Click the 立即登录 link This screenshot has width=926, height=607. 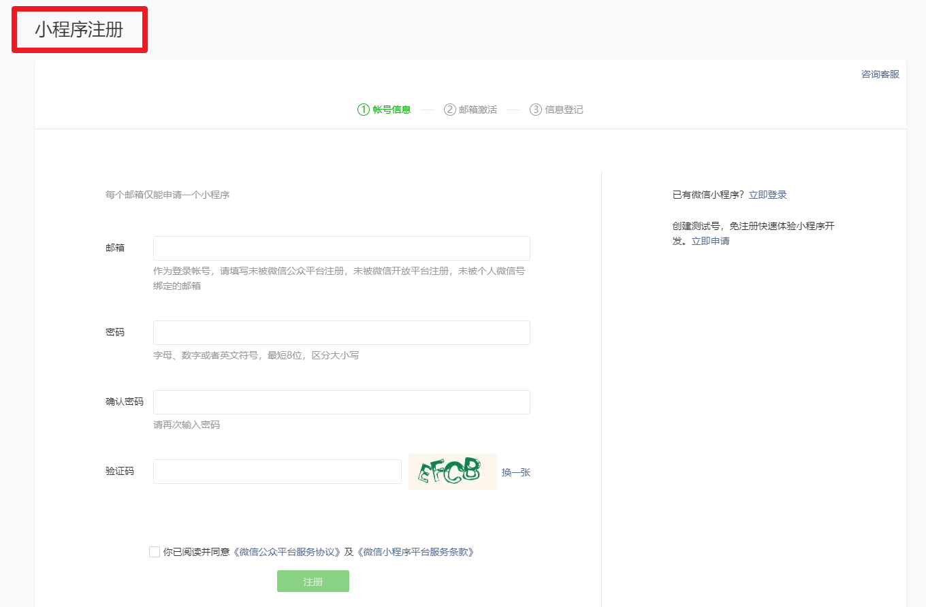point(767,195)
